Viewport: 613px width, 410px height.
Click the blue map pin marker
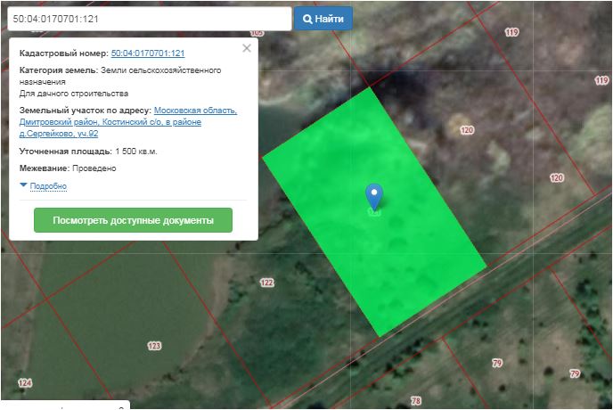pos(375,196)
